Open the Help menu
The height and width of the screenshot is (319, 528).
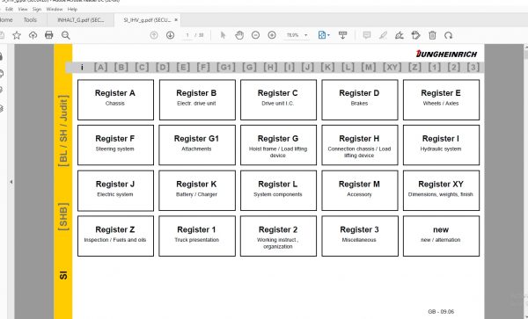tap(72, 9)
